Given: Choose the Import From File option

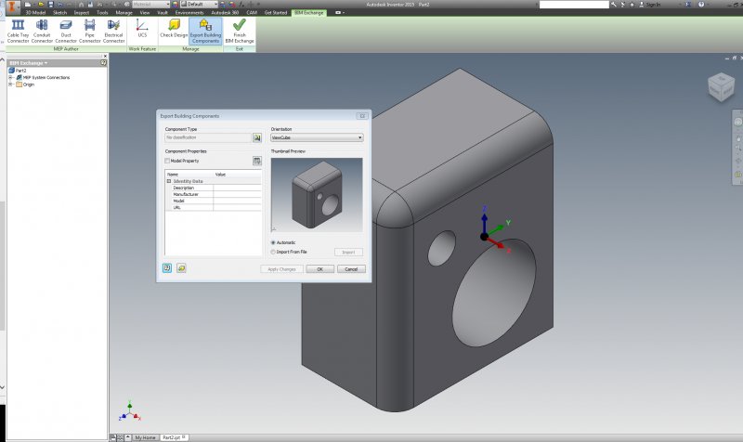Looking at the screenshot, I should pos(273,252).
